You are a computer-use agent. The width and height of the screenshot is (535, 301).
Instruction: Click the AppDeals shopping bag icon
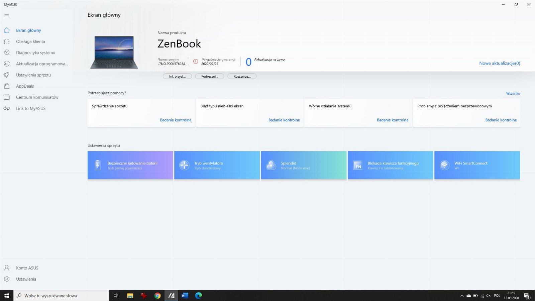coord(7,86)
